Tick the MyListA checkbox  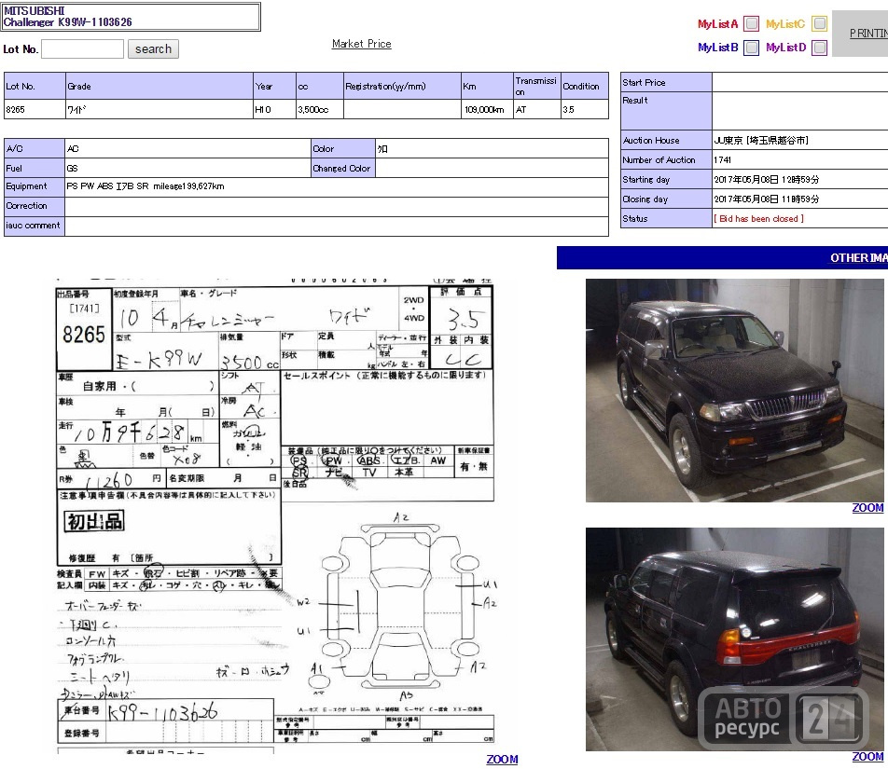click(x=751, y=23)
